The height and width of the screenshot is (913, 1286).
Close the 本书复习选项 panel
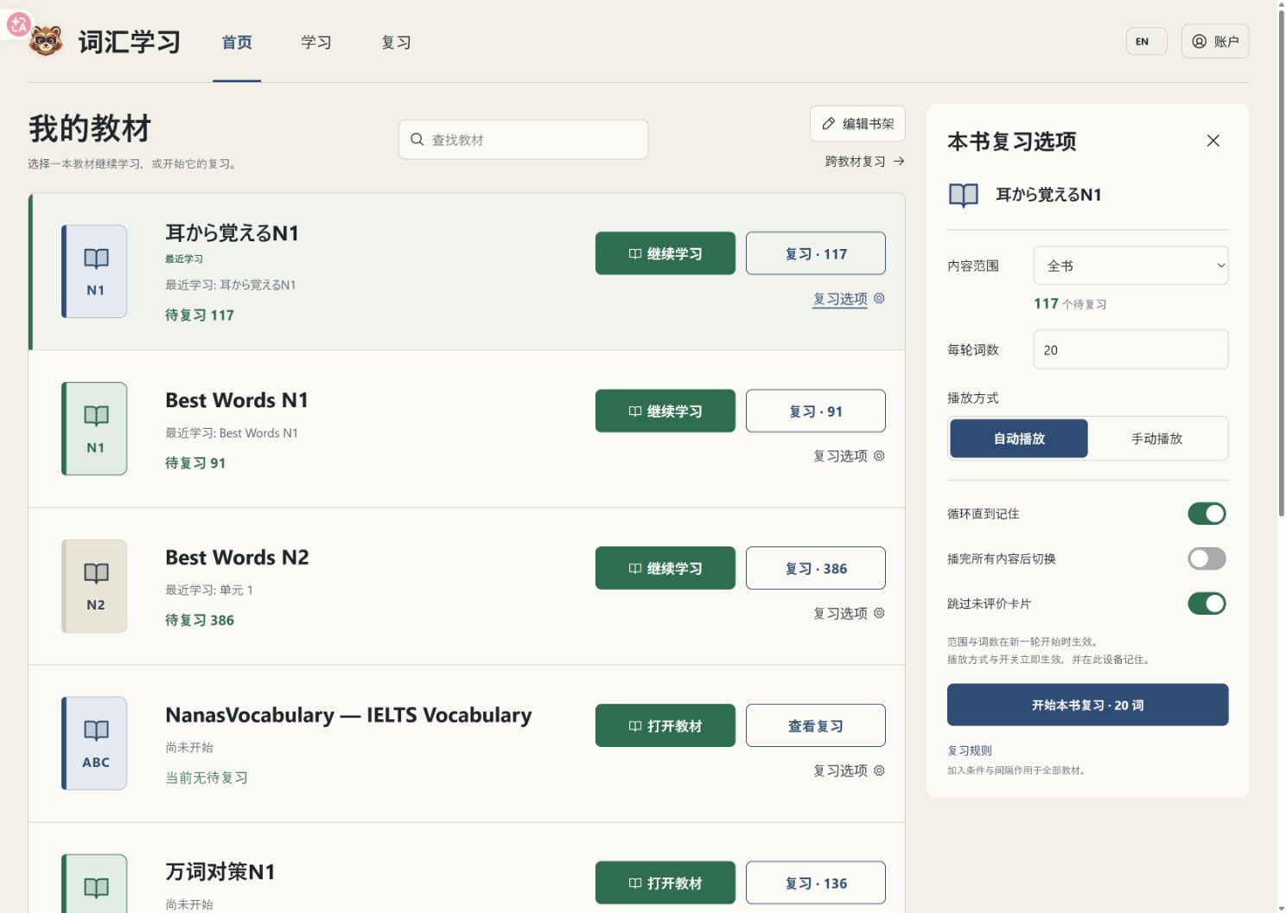tap(1213, 141)
